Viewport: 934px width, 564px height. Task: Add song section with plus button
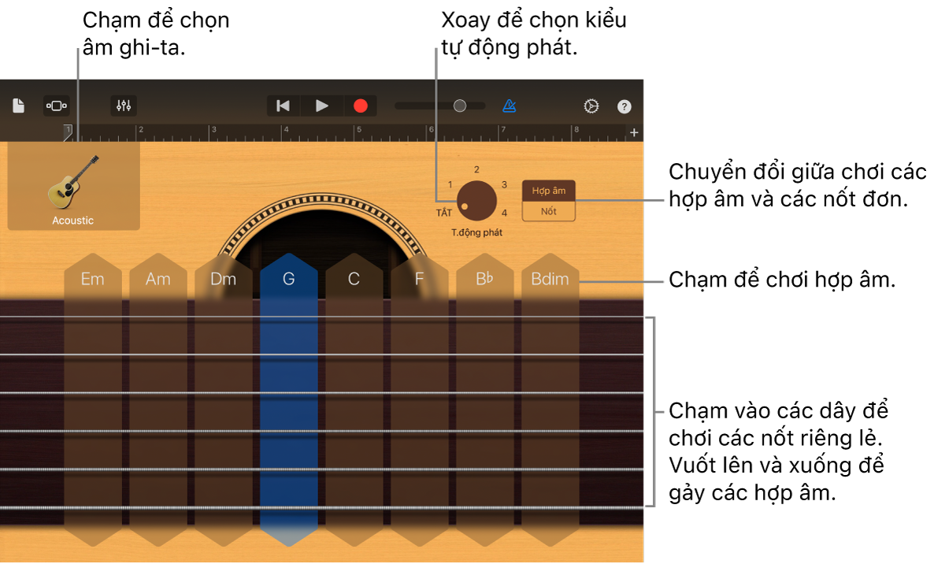pos(634,132)
